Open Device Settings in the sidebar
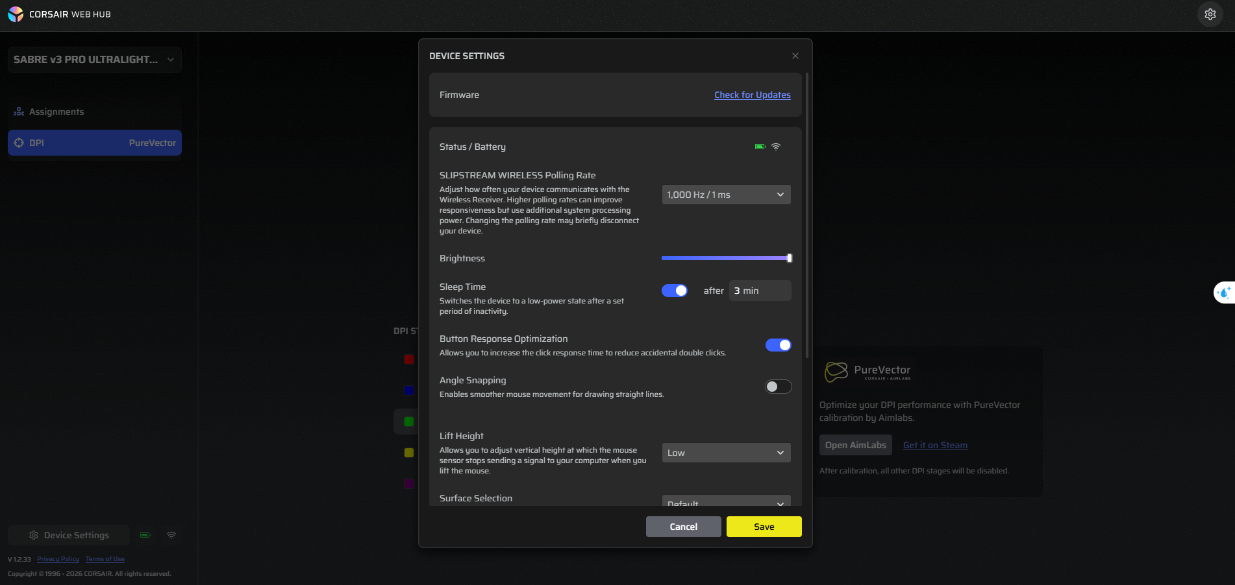Viewport: 1235px width, 585px height. pyautogui.click(x=69, y=535)
